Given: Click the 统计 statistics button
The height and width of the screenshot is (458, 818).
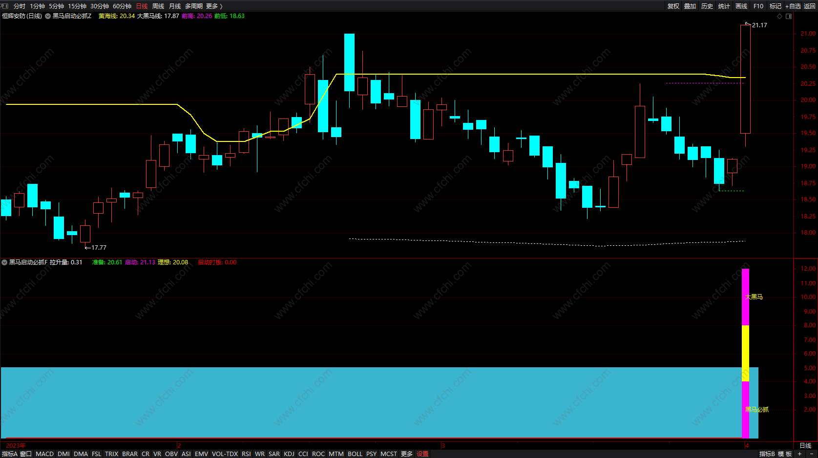Looking at the screenshot, I should pos(724,6).
